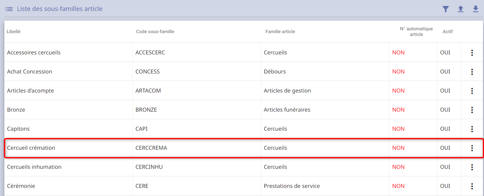The width and height of the screenshot is (484, 196).
Task: Select the Prestations de service family cell
Action: [292, 186]
